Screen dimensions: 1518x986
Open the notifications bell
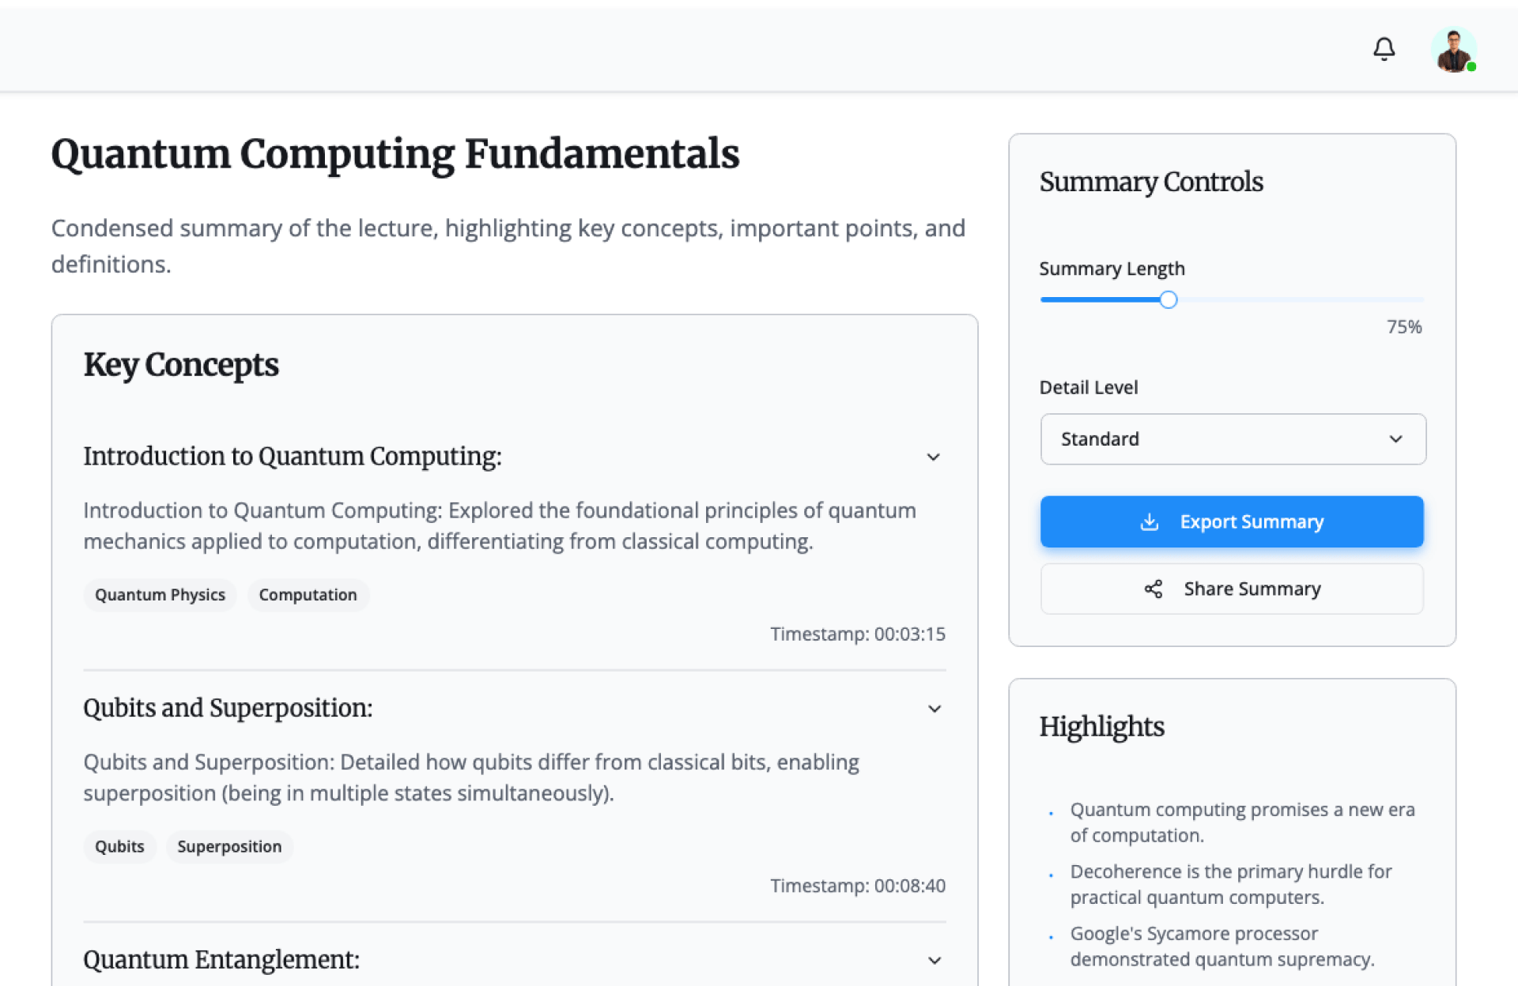click(1384, 49)
